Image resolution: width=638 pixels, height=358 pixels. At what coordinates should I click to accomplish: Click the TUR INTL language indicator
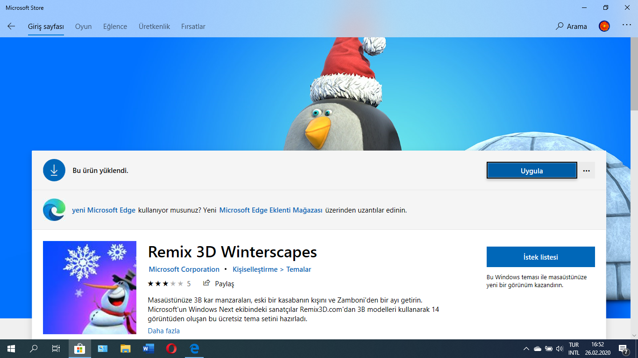(574, 349)
